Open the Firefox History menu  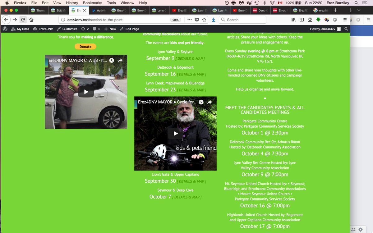click(72, 3)
